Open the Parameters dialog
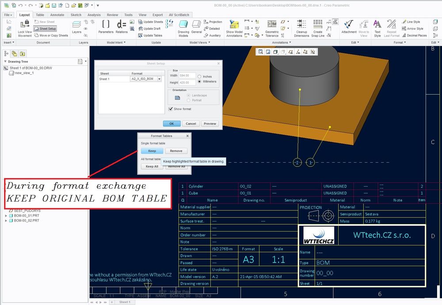This screenshot has height=305, width=442. coord(106,27)
